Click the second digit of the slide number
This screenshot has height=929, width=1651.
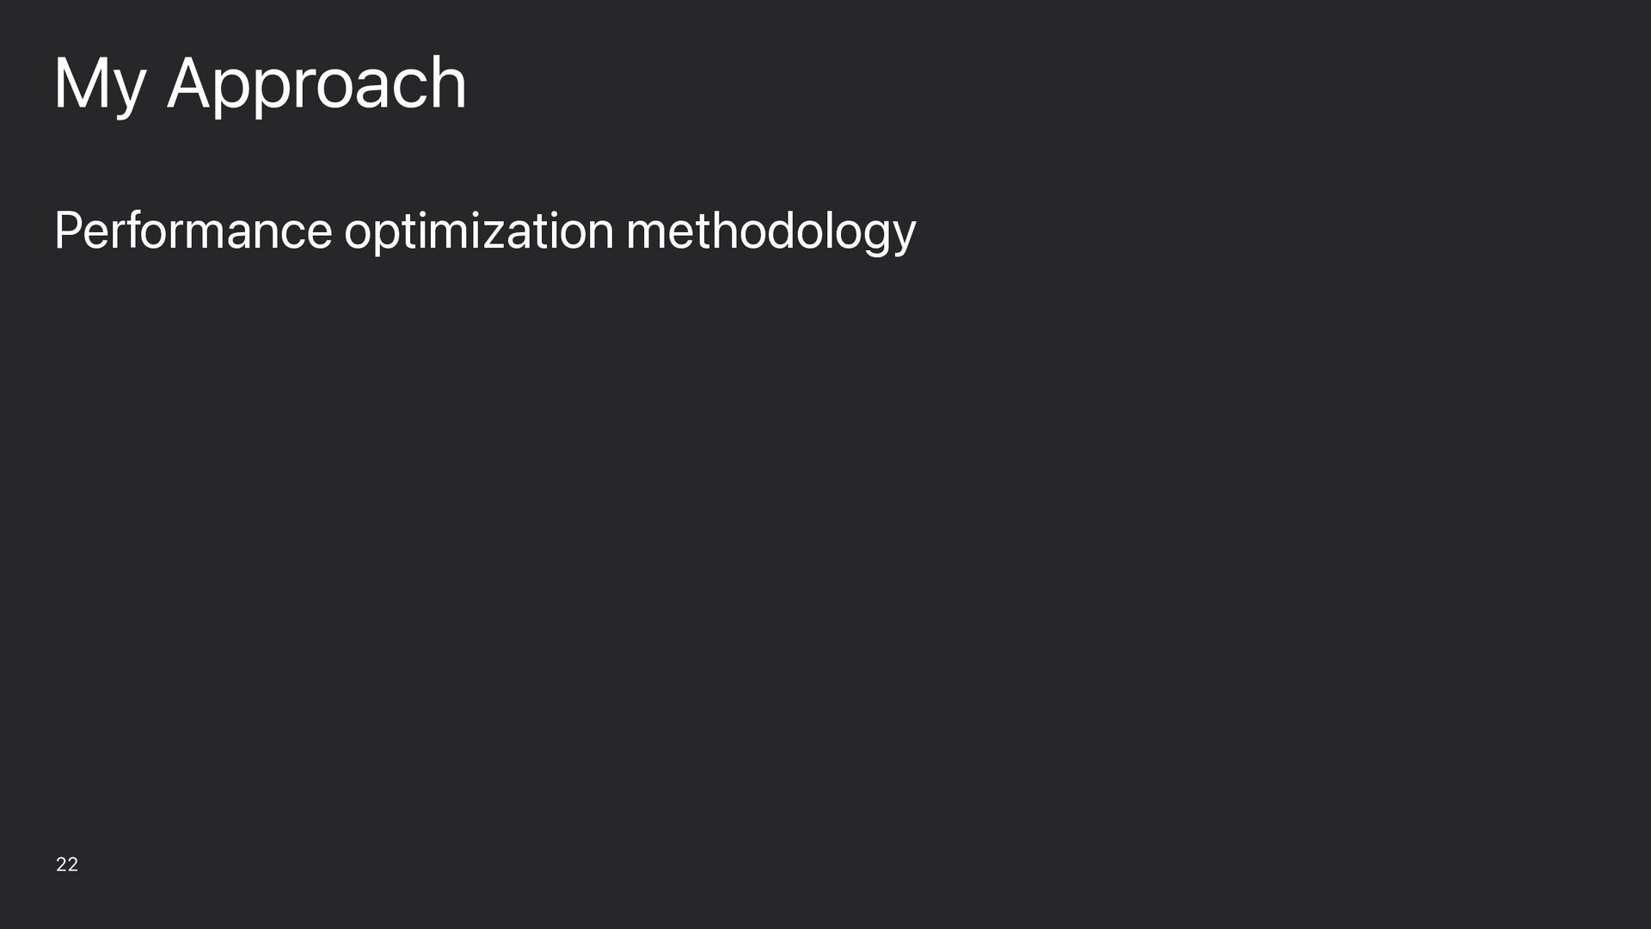point(73,864)
